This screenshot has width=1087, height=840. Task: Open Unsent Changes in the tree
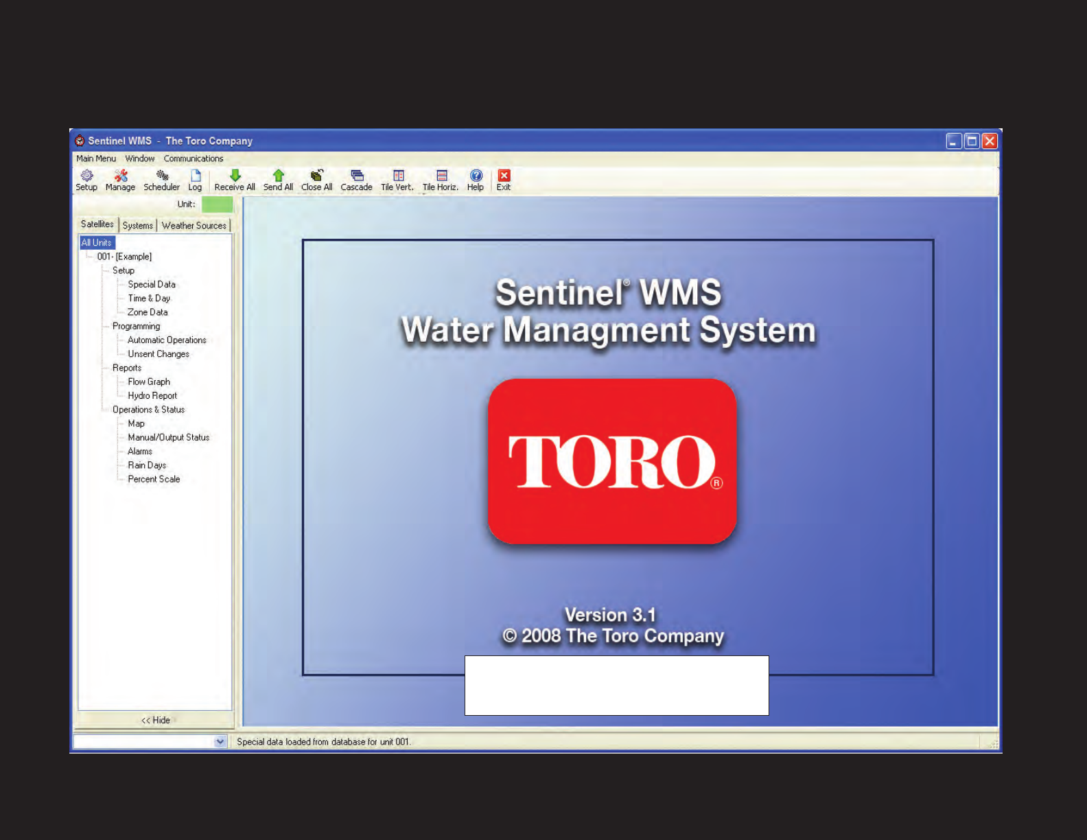click(x=159, y=354)
